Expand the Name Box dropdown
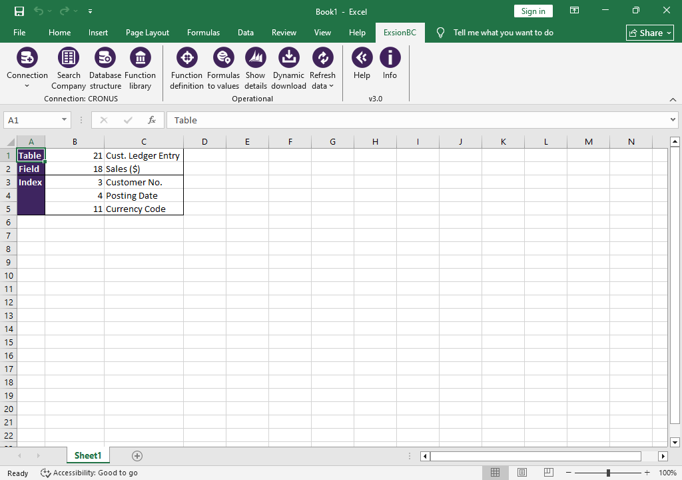Screen dimensions: 682x480 click(x=64, y=120)
